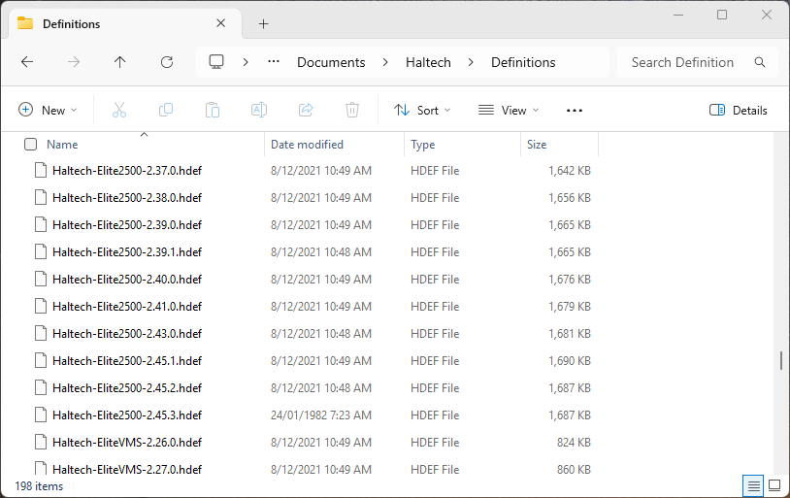Click the Paste clipboard icon
The image size is (790, 498).
pyautogui.click(x=213, y=110)
